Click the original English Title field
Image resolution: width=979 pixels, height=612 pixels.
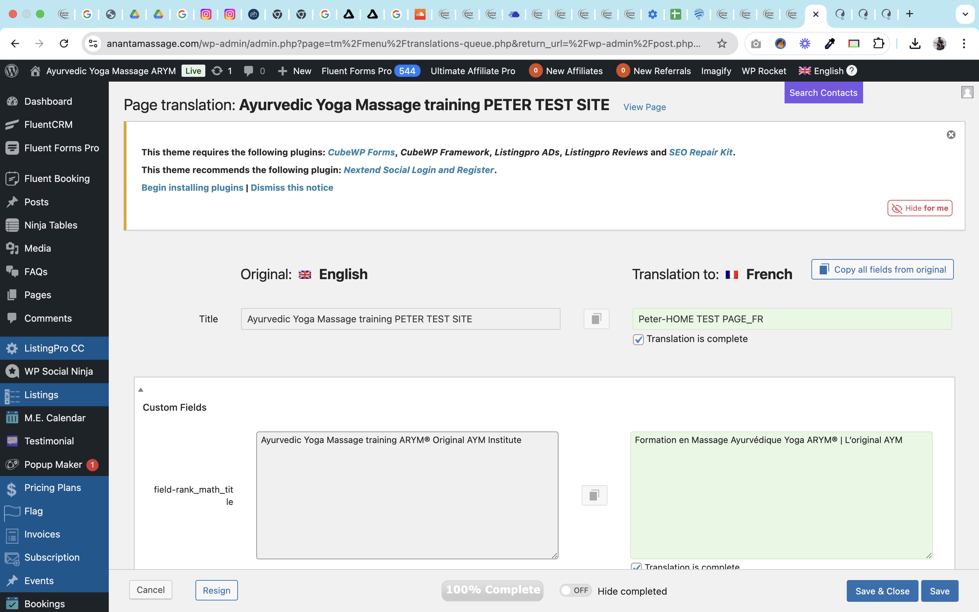(400, 319)
